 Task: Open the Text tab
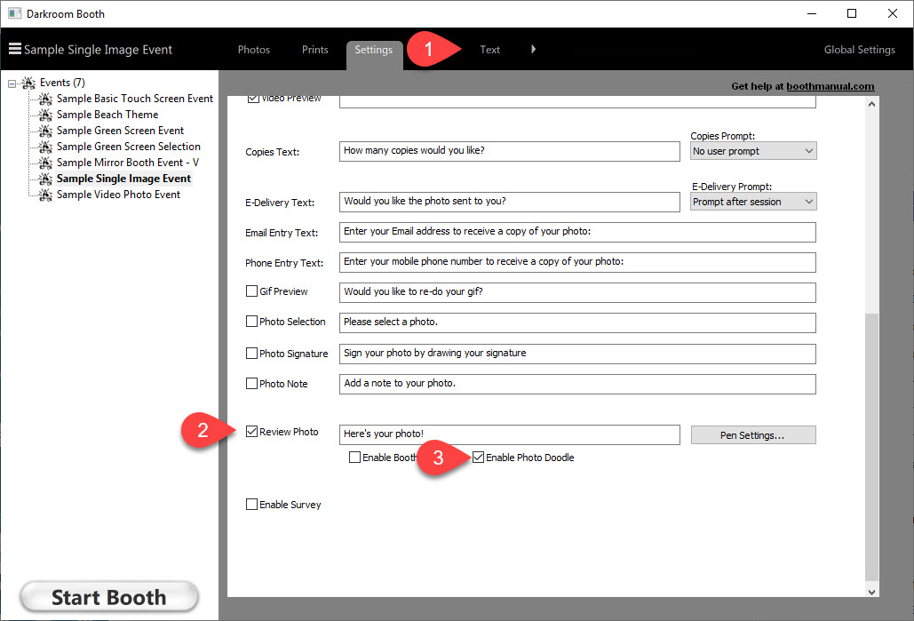click(489, 50)
